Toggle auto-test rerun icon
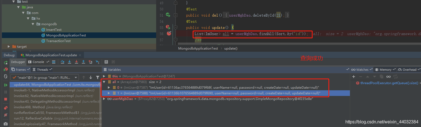Screen dimensions: 421x127 click(x=6, y=76)
